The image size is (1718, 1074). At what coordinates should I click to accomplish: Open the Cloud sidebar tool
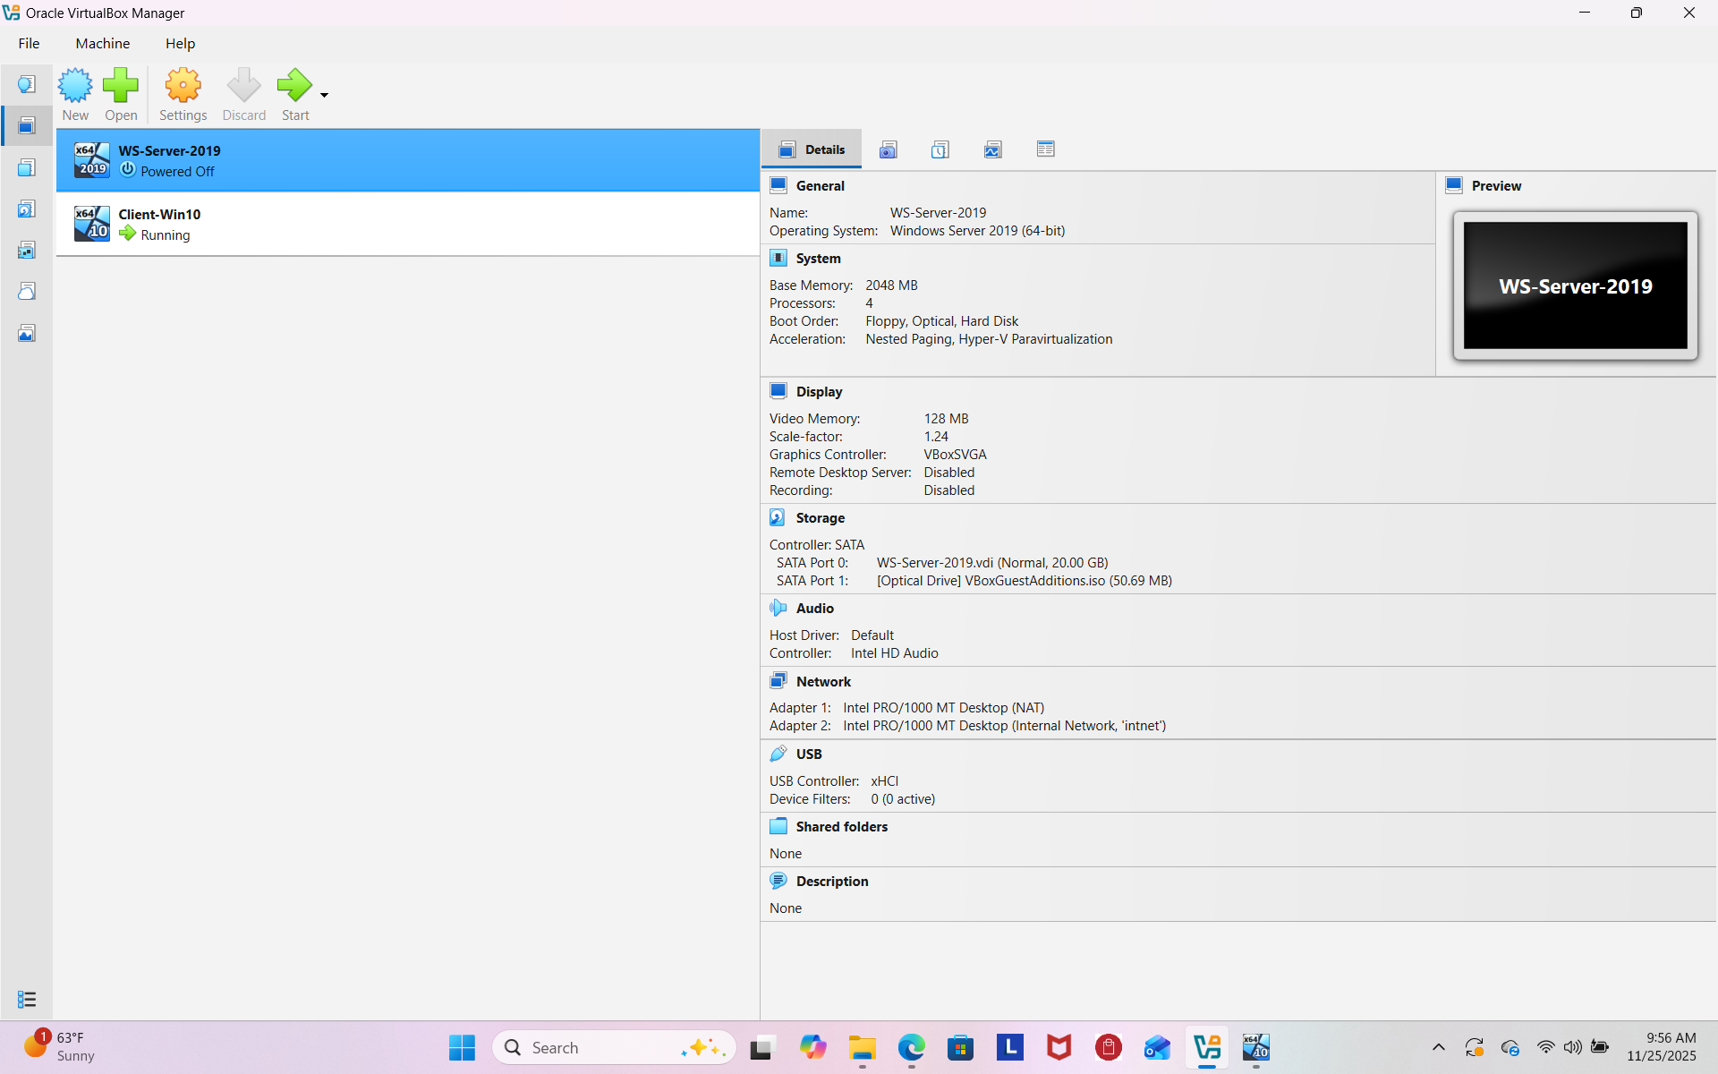tap(27, 292)
